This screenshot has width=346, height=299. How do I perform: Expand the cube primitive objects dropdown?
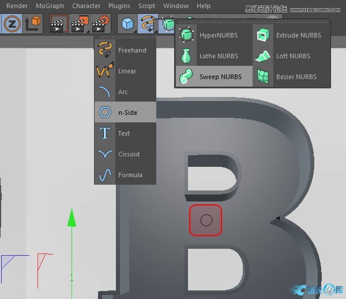click(128, 24)
